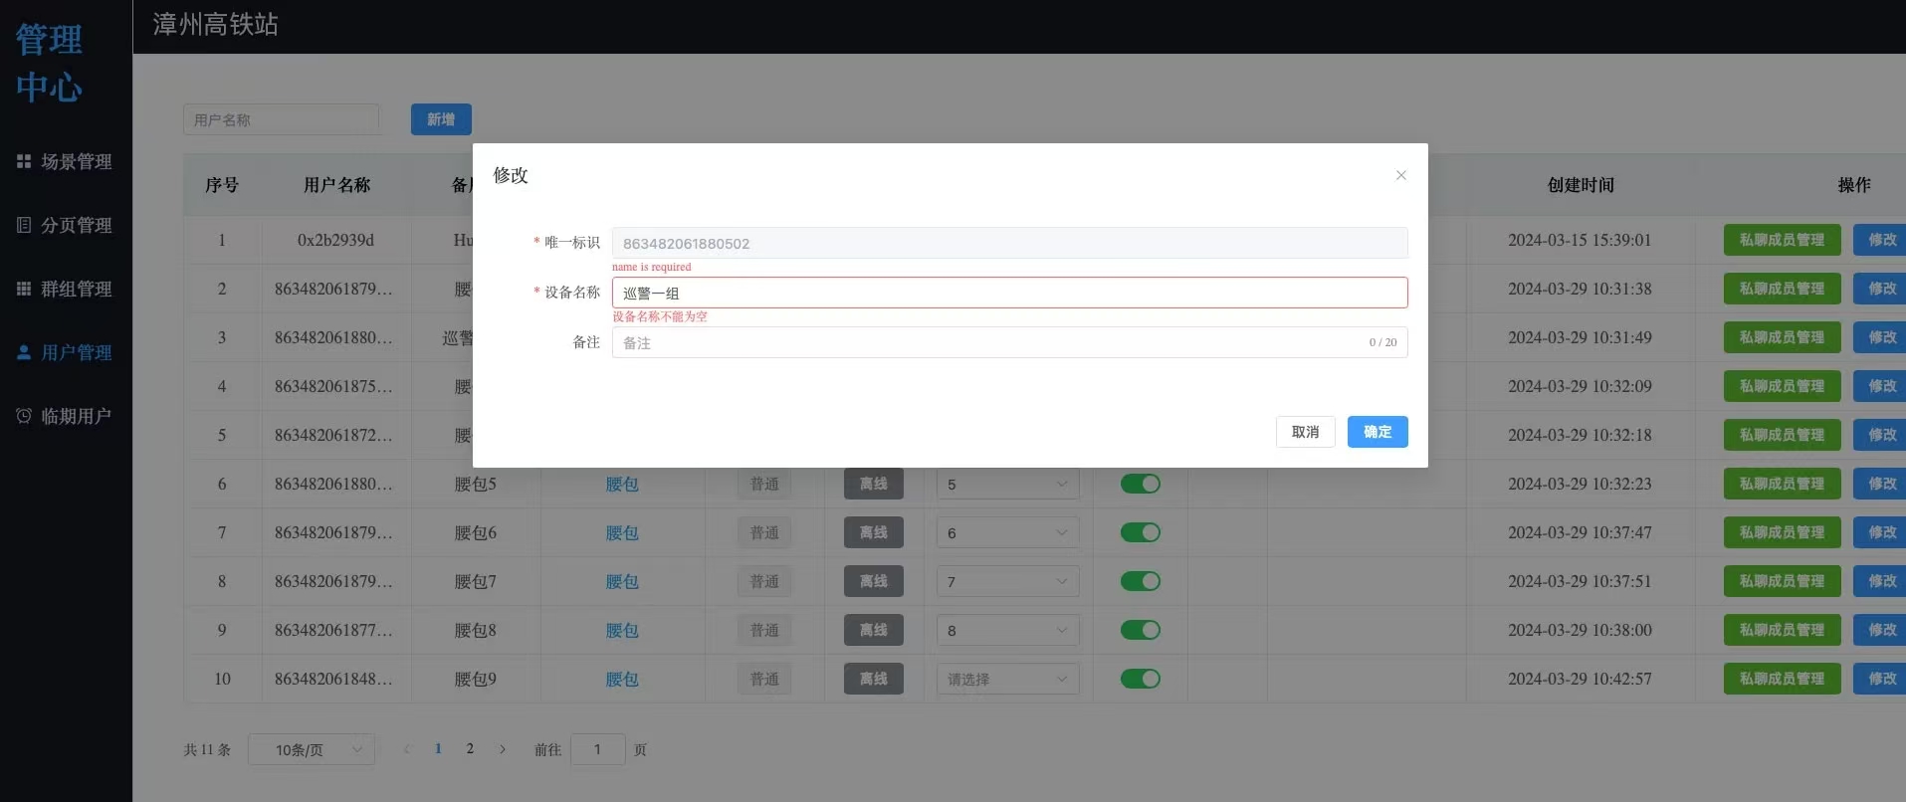Click the 0x2b2939d user name cell
The image size is (1906, 802).
[336, 240]
